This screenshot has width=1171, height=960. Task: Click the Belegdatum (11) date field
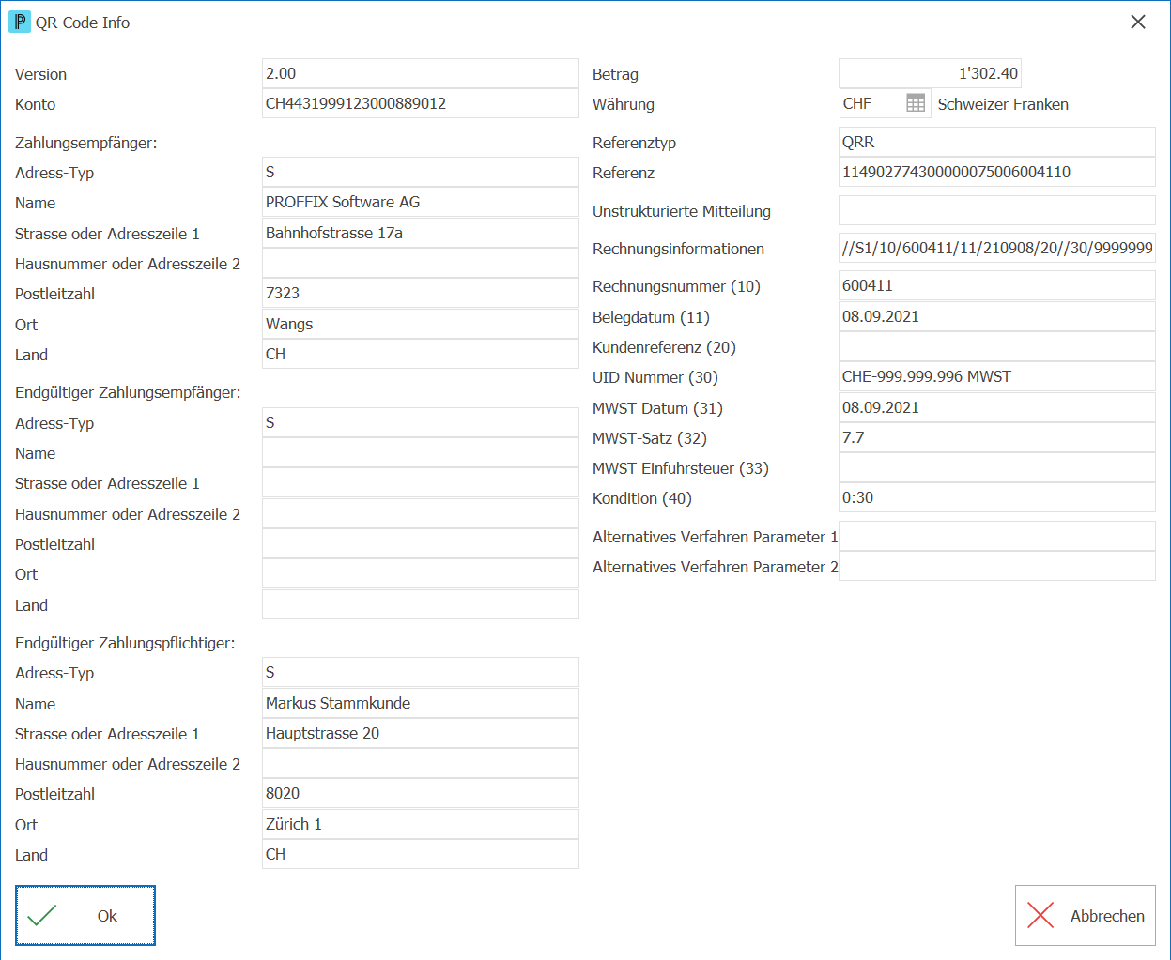997,316
